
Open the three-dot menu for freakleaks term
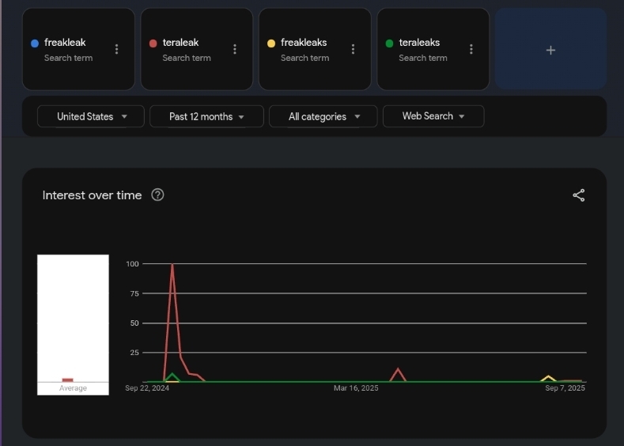click(x=353, y=49)
